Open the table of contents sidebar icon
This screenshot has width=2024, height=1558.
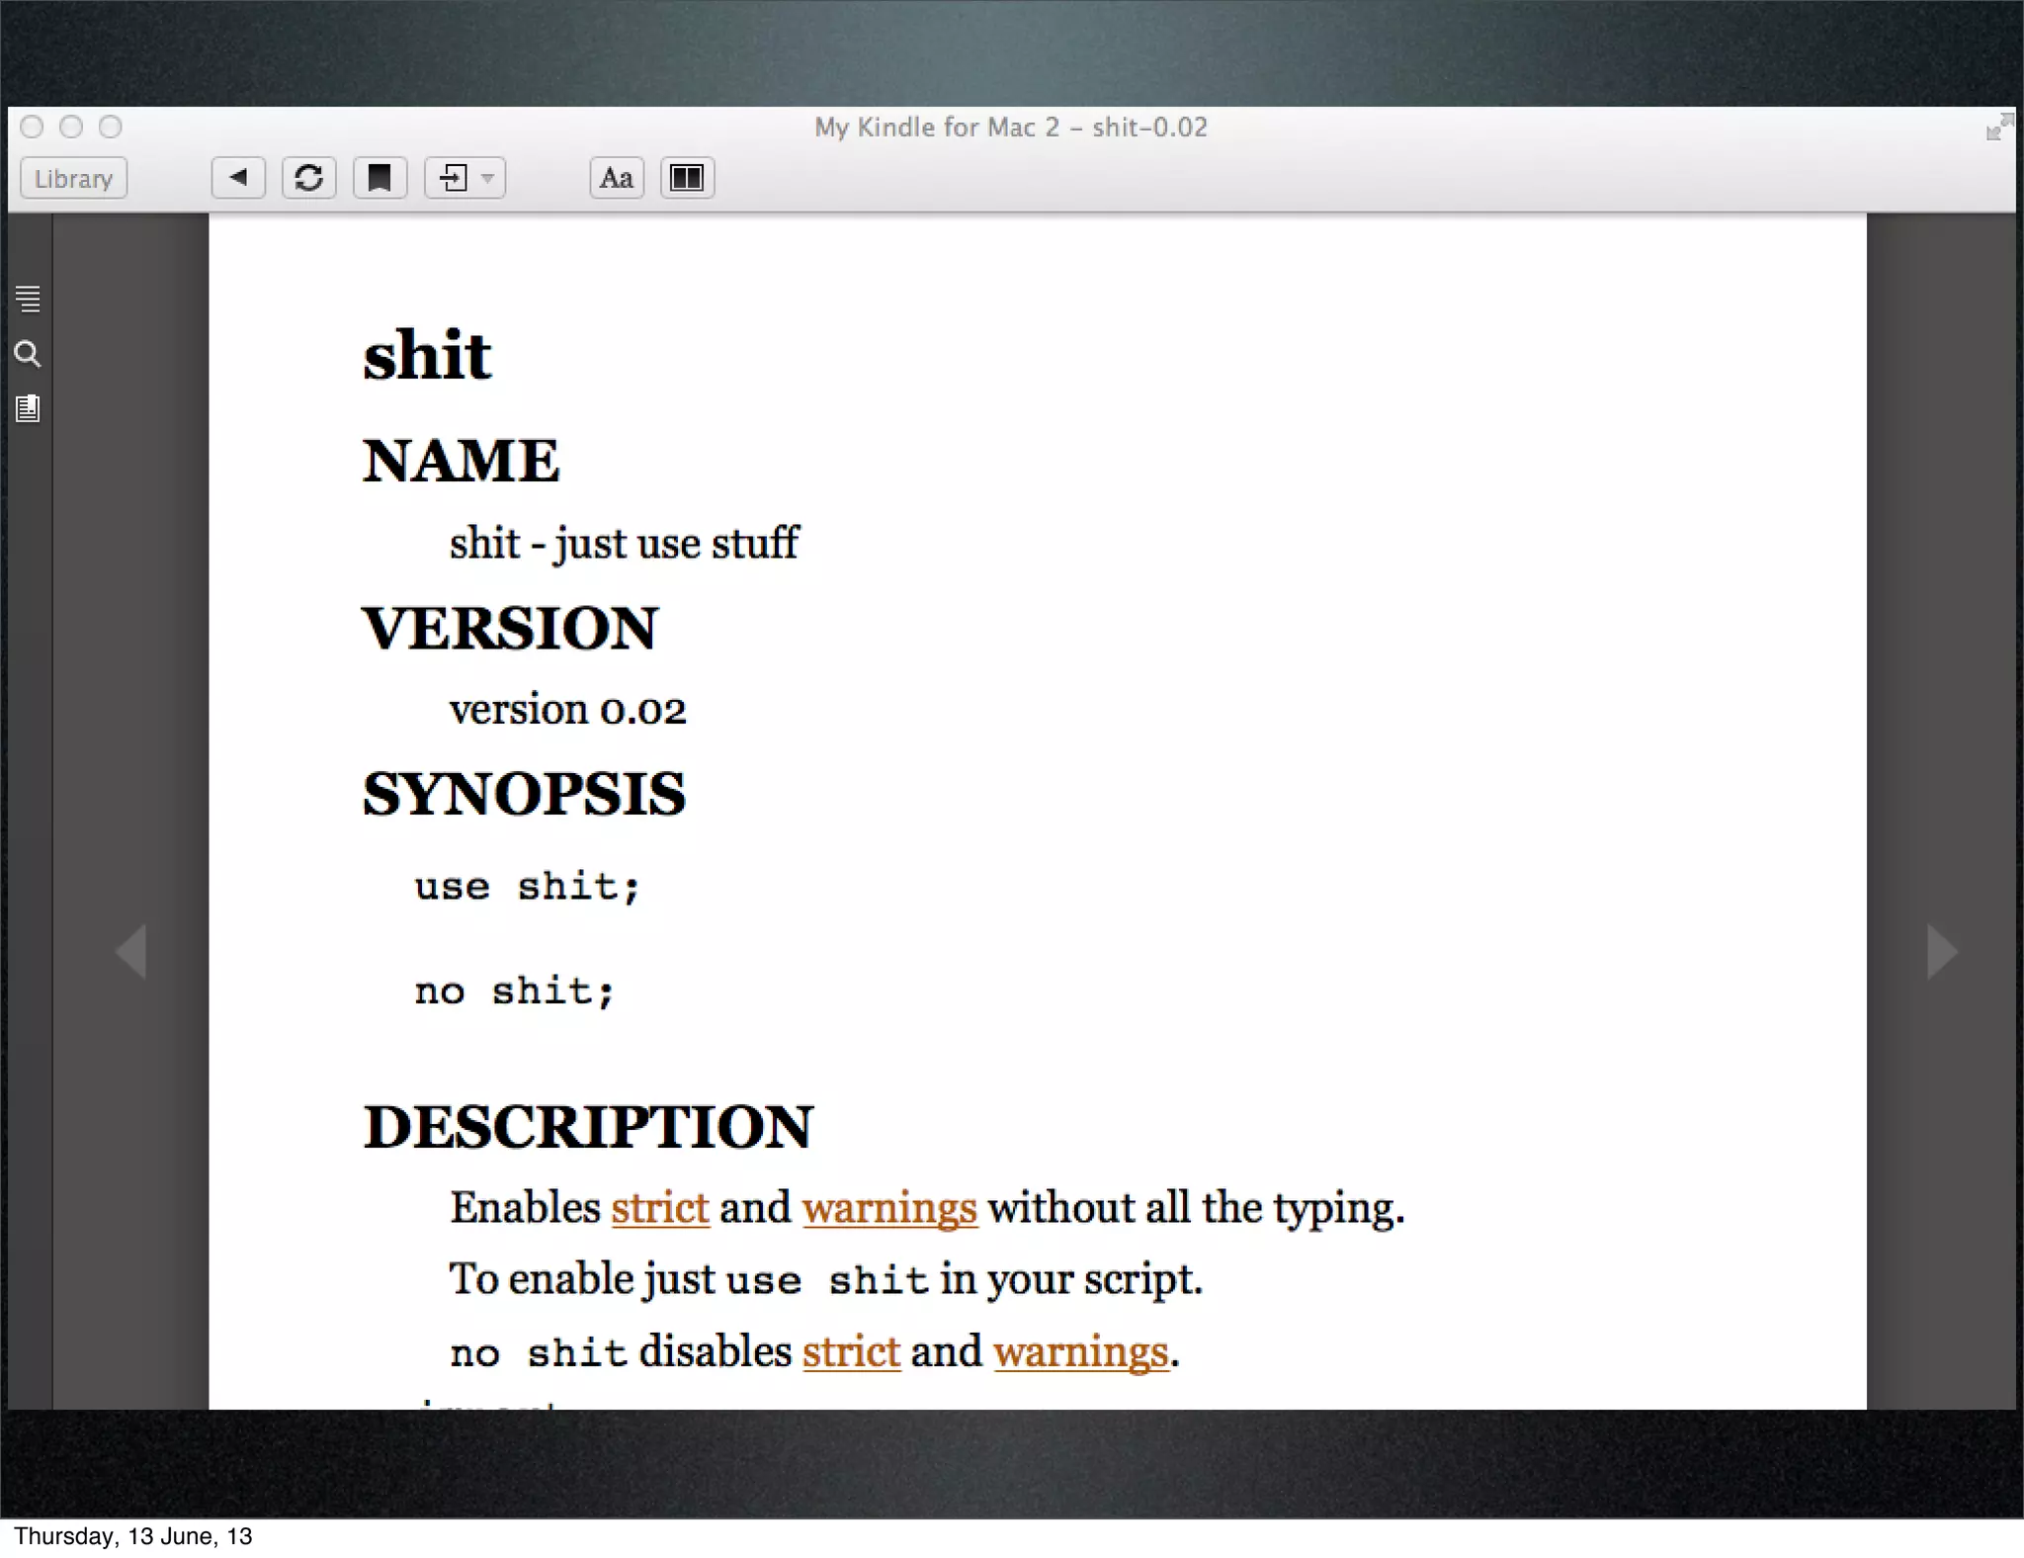[x=28, y=299]
